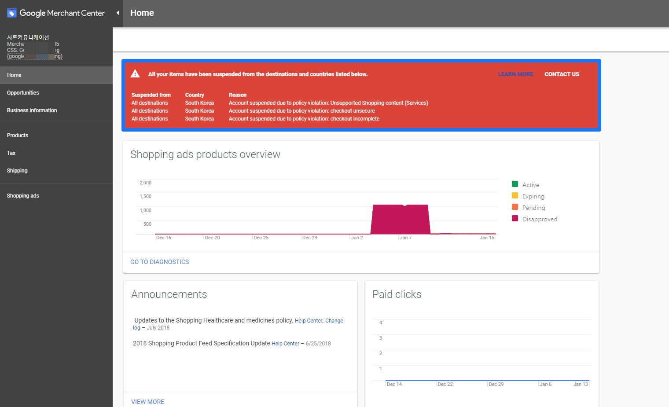Click Dec 16 label on products chart
Image resolution: width=669 pixels, height=407 pixels.
coord(164,238)
